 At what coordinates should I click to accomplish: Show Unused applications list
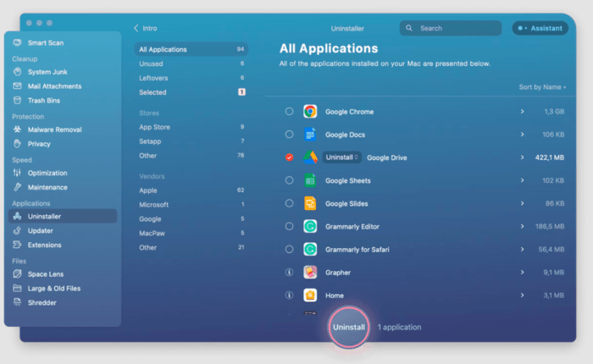click(x=191, y=63)
